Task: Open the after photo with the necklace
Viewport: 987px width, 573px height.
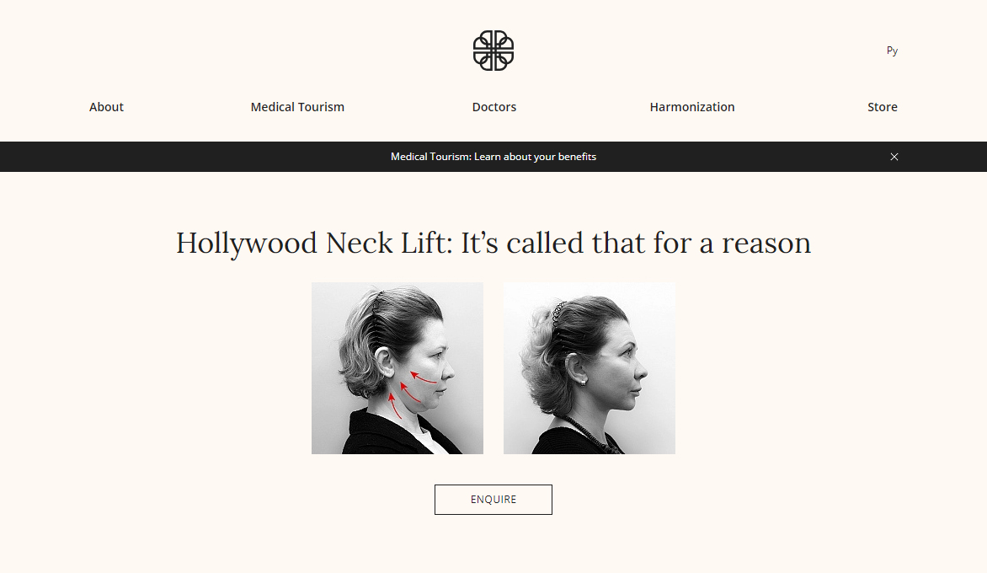Action: pos(590,367)
